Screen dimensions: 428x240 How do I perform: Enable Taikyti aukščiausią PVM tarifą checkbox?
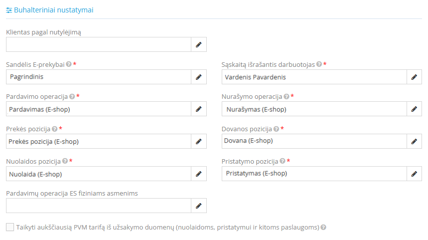[x=10, y=227]
